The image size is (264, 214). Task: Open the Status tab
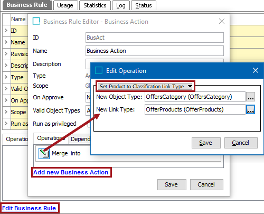[144, 5]
